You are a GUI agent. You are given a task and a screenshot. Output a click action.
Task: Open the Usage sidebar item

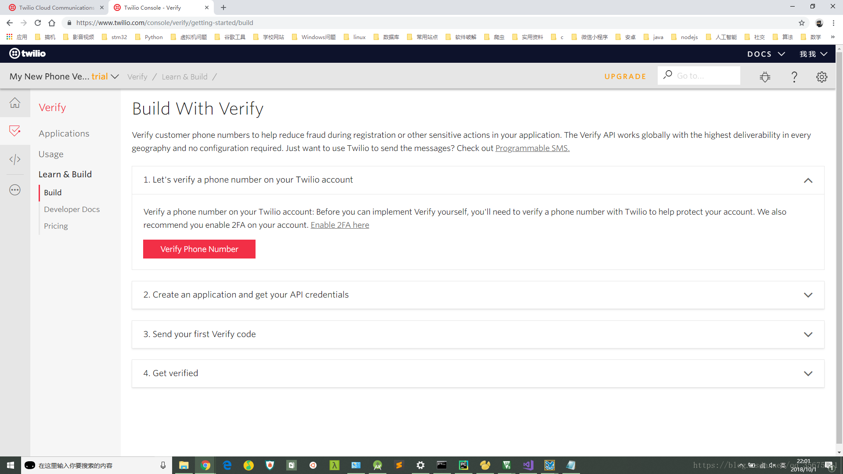pos(51,154)
